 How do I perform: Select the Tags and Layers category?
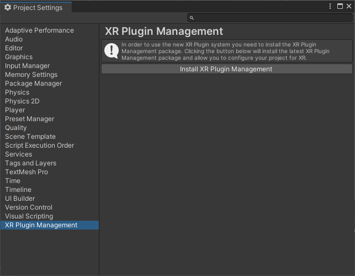click(x=30, y=163)
